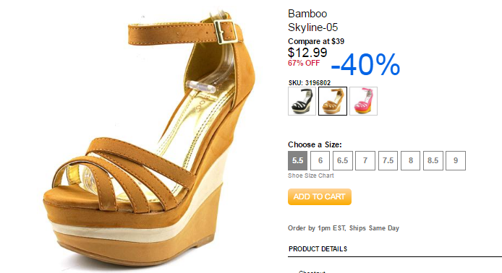
Task: Pick shoe size 8
Action: (410, 160)
